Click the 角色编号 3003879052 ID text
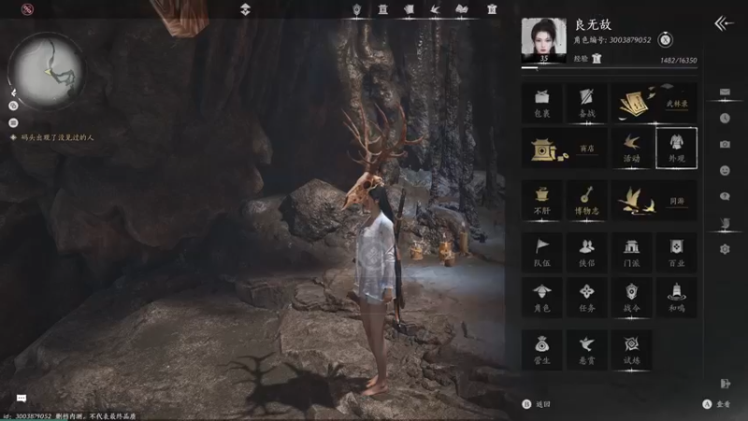The height and width of the screenshot is (421, 748). pos(612,40)
